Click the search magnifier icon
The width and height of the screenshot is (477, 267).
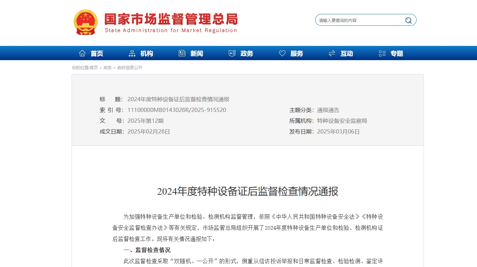coord(408,21)
